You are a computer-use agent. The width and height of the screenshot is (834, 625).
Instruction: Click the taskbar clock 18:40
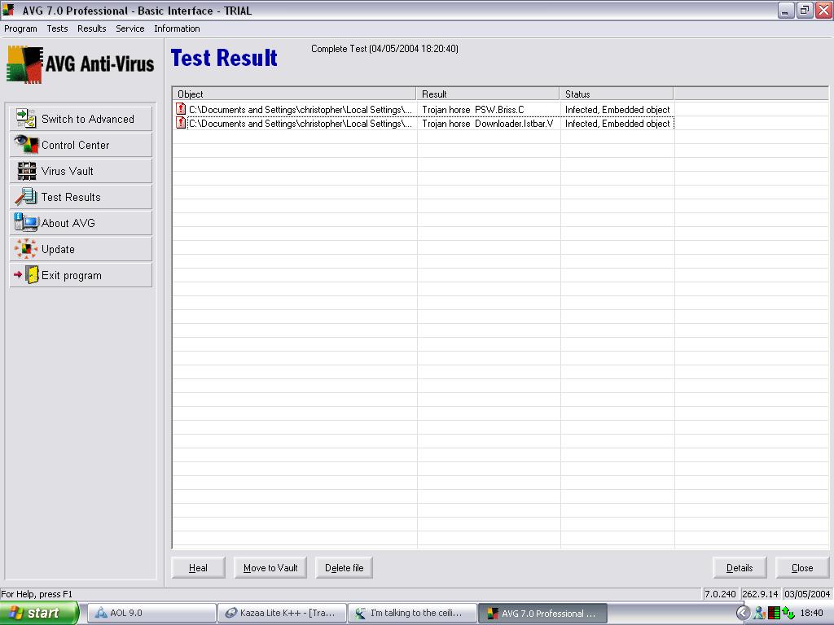tap(812, 614)
